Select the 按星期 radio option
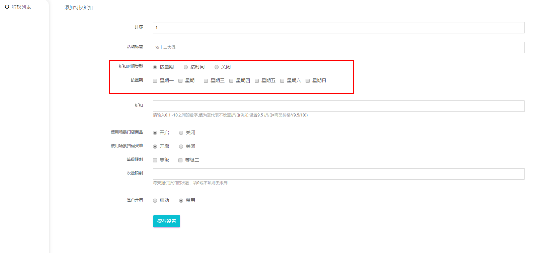Image resolution: width=556 pixels, height=253 pixels. [x=155, y=67]
